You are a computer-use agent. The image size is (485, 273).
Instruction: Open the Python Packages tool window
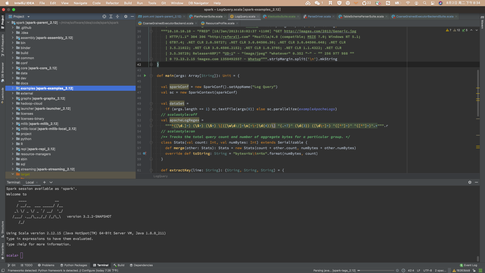tap(74, 265)
